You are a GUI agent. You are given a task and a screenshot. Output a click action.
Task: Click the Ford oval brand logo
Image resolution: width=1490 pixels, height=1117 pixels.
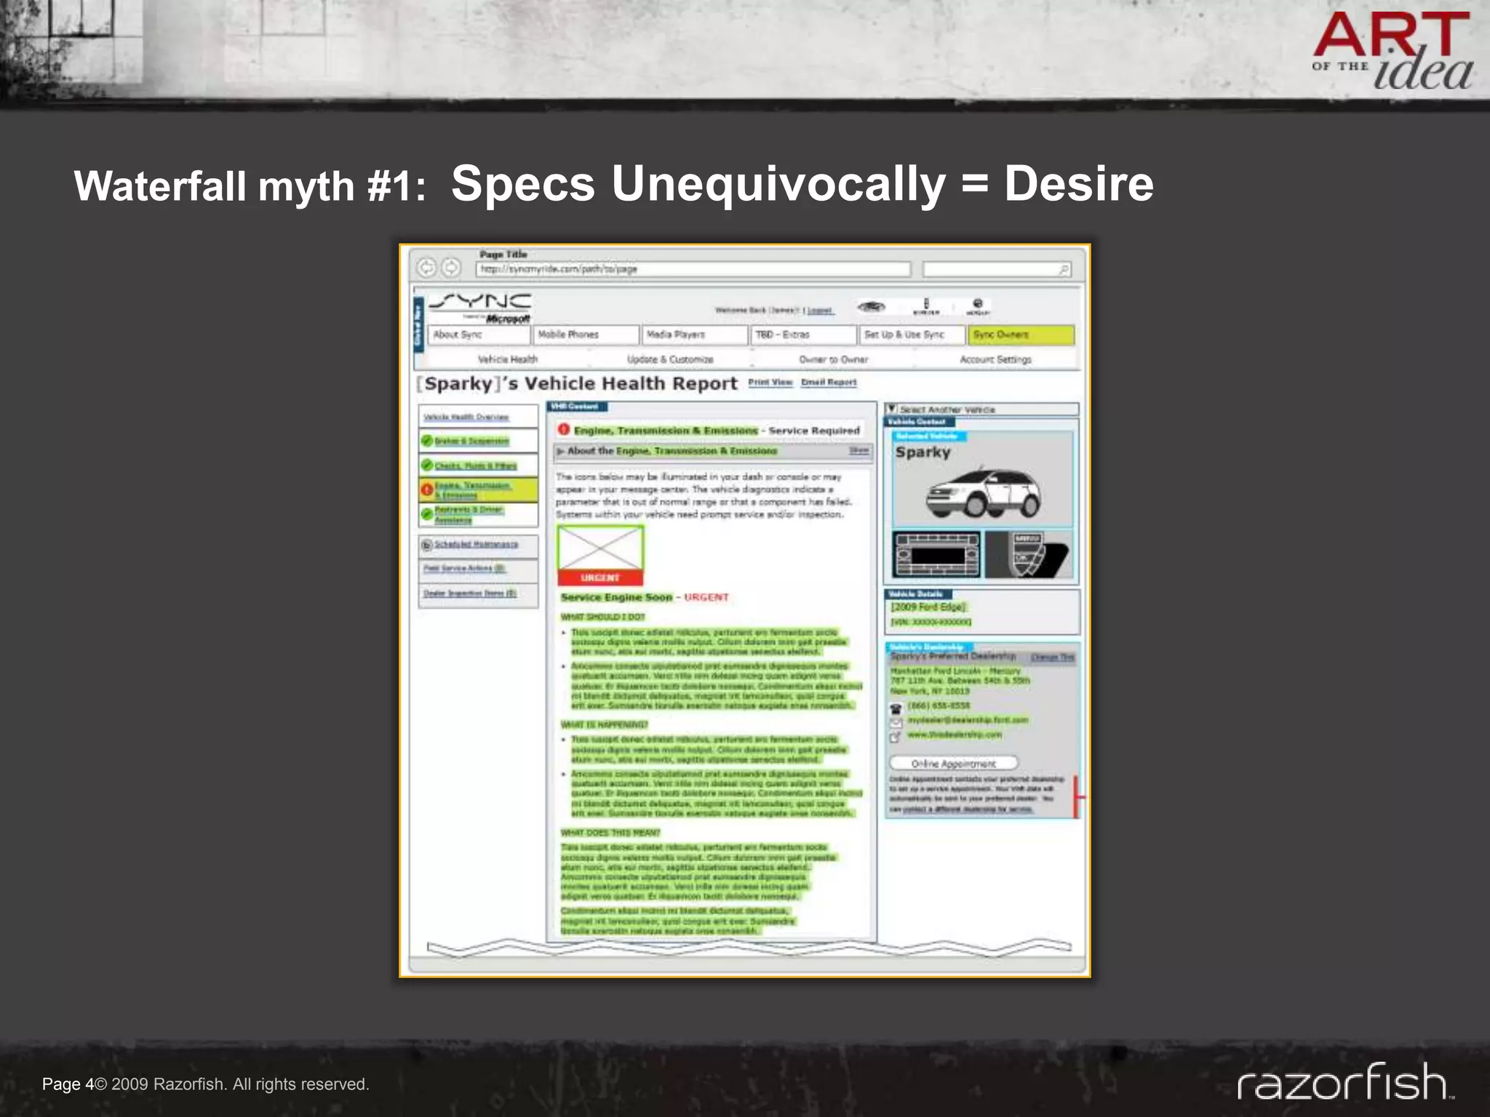(872, 306)
